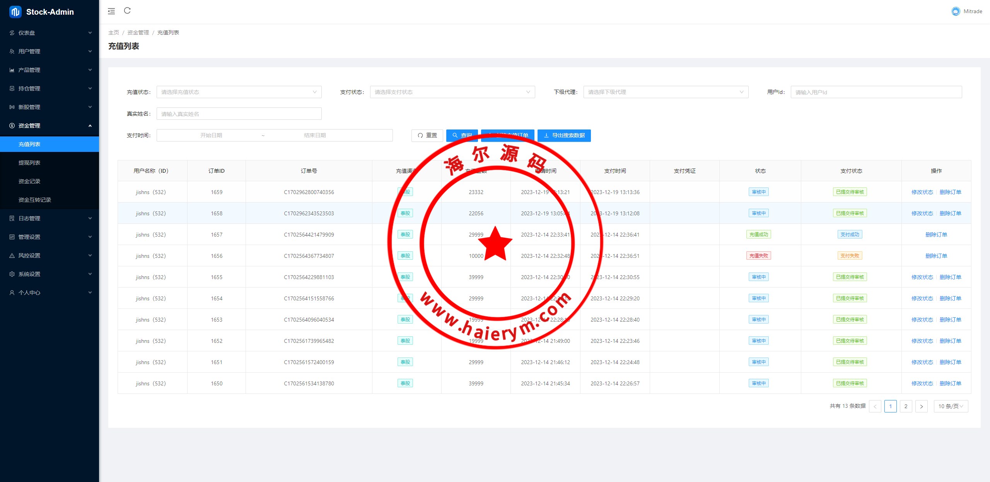Click the Stock-Admin logo icon
The image size is (990, 482).
(x=15, y=12)
